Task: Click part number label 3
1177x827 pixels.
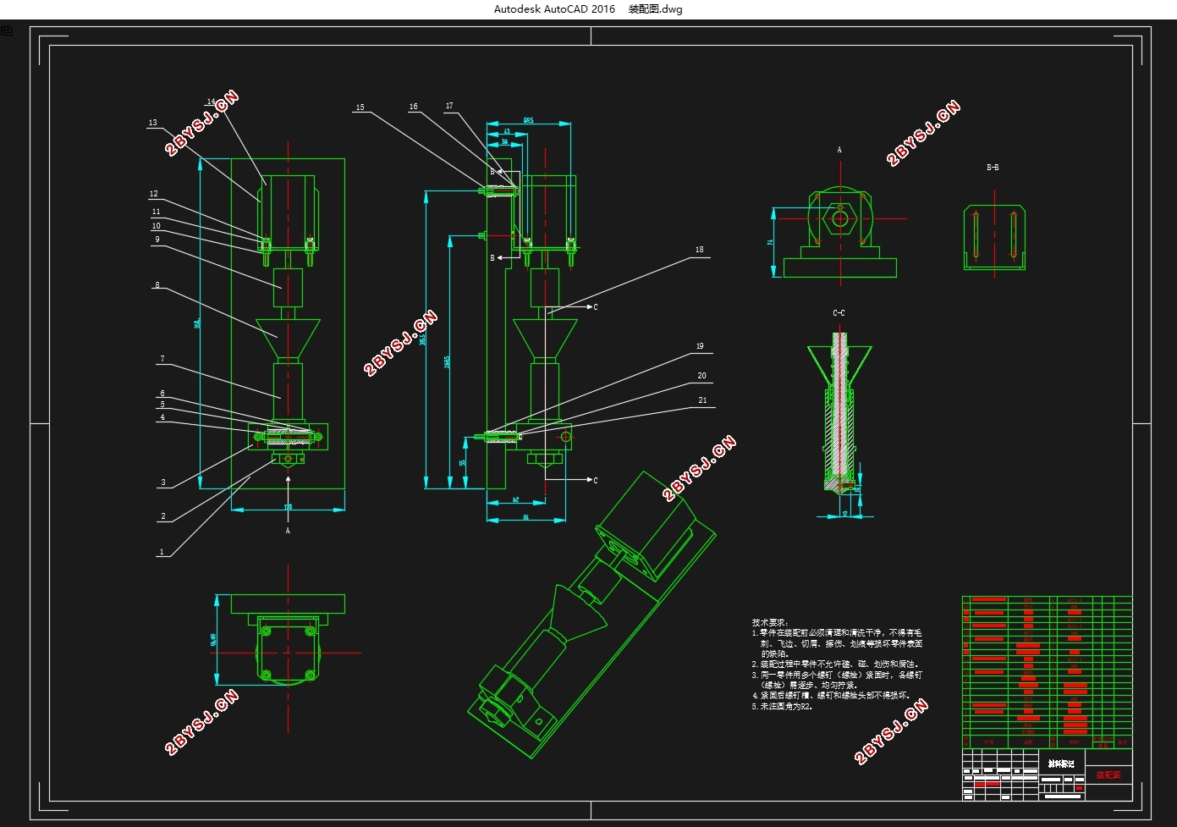Action: coord(163,482)
